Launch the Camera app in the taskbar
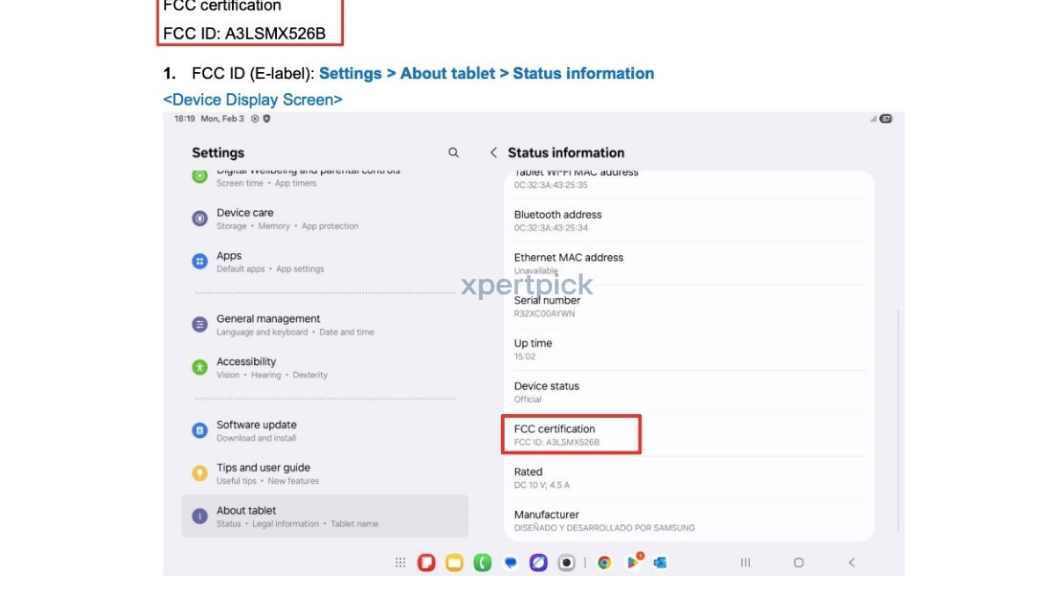Screen dimensions: 1055x598 568,563
